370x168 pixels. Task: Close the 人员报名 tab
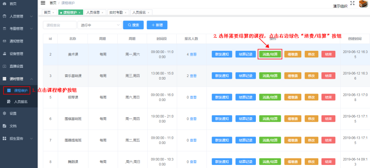[x=148, y=13]
